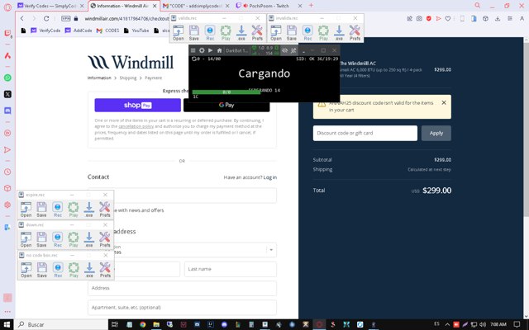Click the Last name input field
The image size is (529, 330).
[231, 269]
